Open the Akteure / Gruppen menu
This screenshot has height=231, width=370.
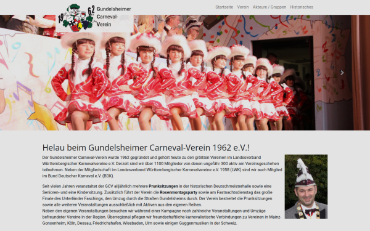pyautogui.click(x=269, y=7)
